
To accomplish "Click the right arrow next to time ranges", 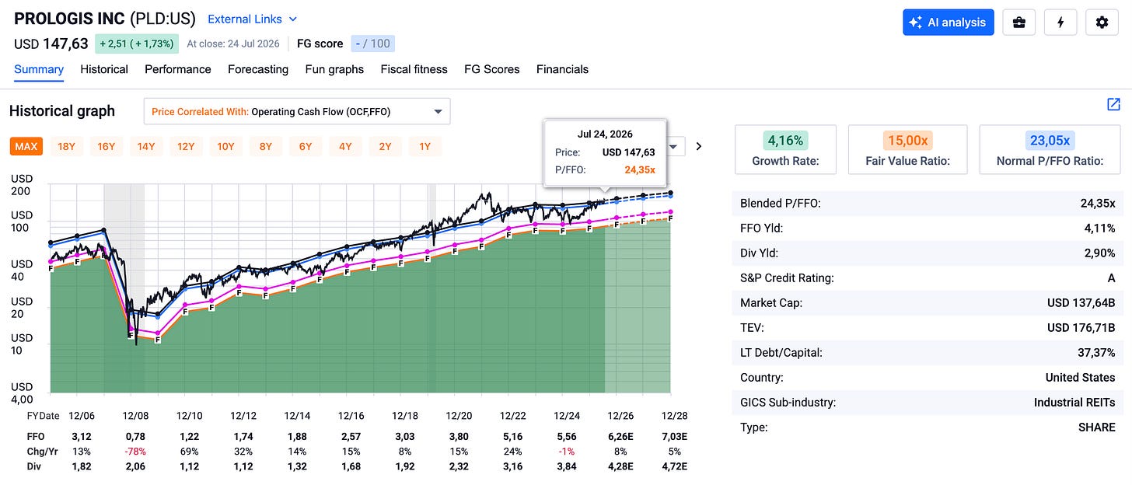I will pos(698,146).
